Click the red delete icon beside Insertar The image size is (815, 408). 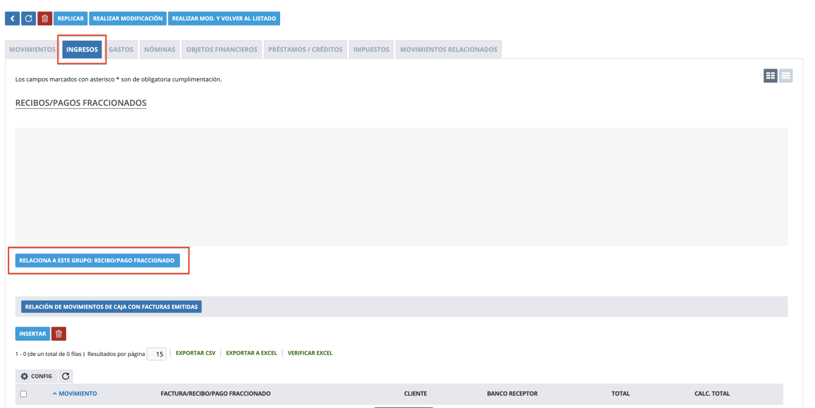(x=58, y=334)
